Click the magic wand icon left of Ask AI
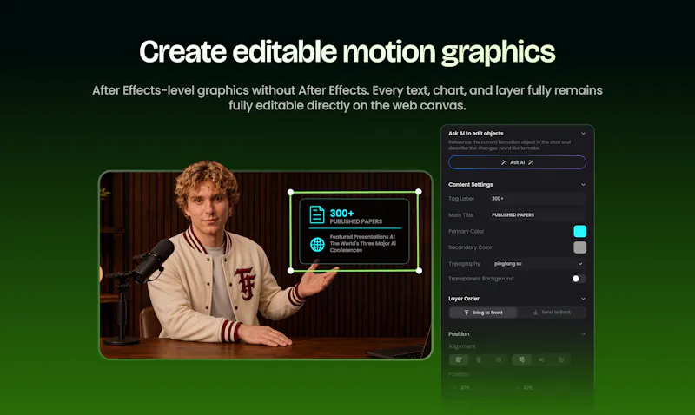This screenshot has width=695, height=415. tap(504, 162)
